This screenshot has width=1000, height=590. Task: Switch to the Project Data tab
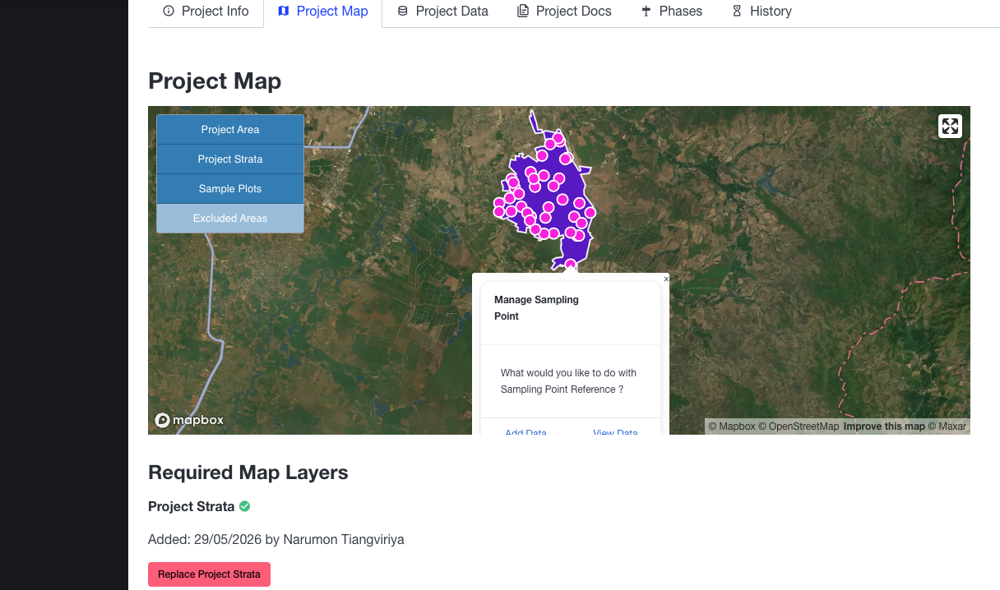[x=442, y=12]
